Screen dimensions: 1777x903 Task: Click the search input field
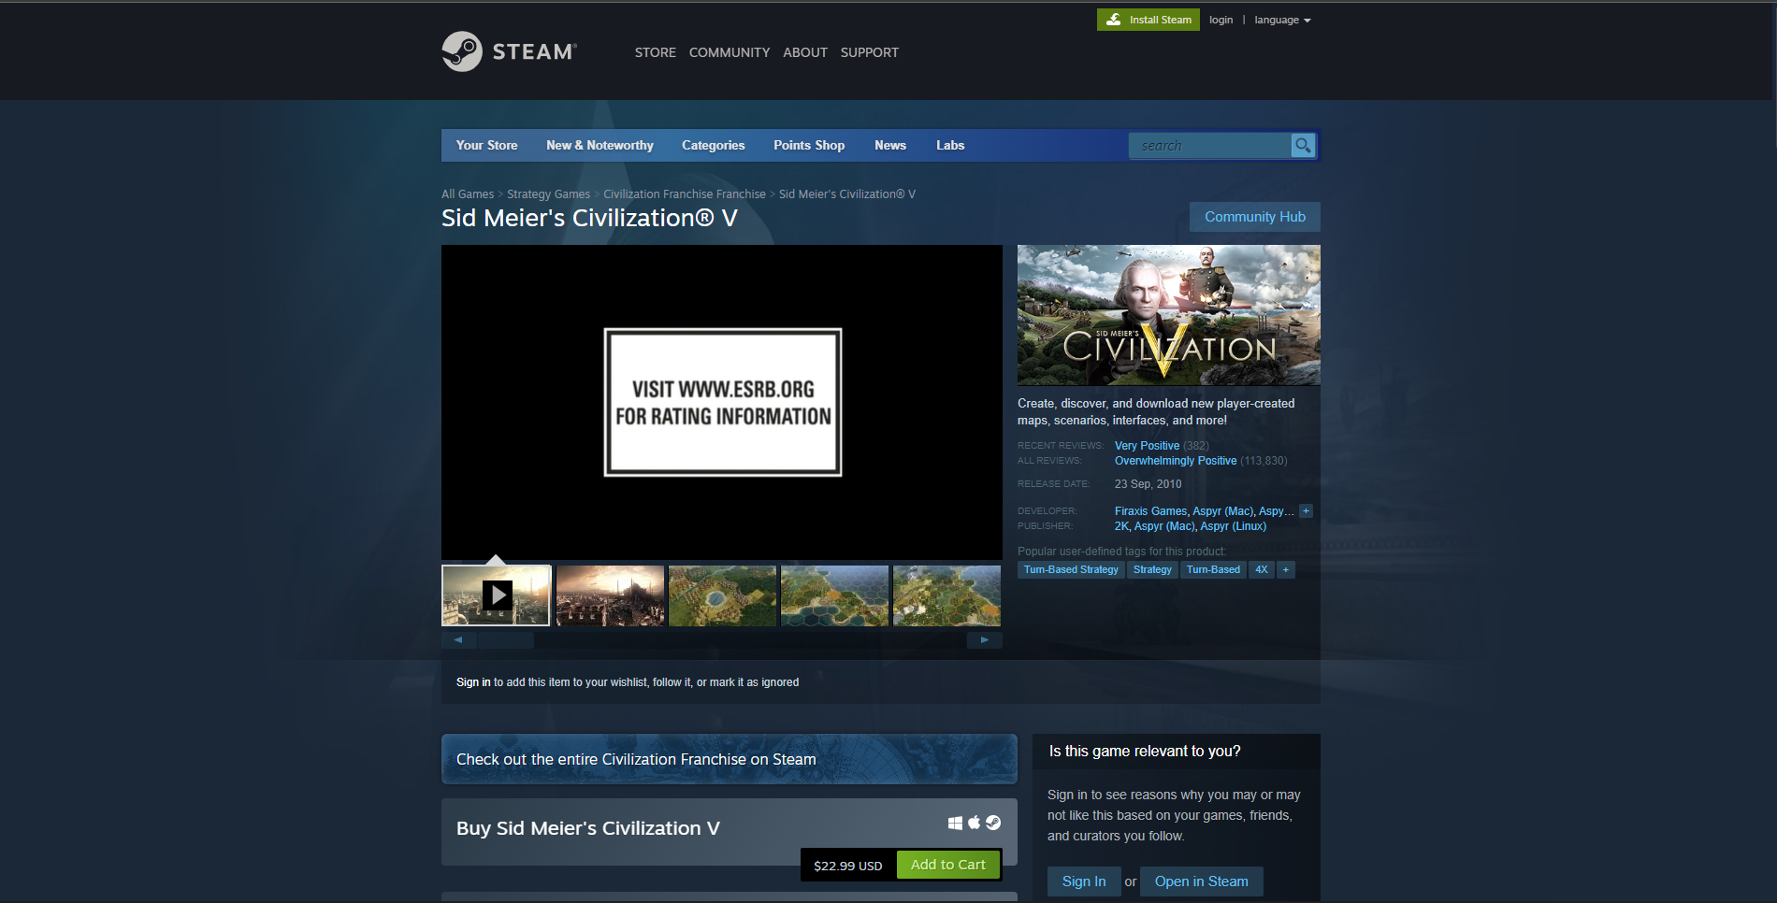(1210, 146)
